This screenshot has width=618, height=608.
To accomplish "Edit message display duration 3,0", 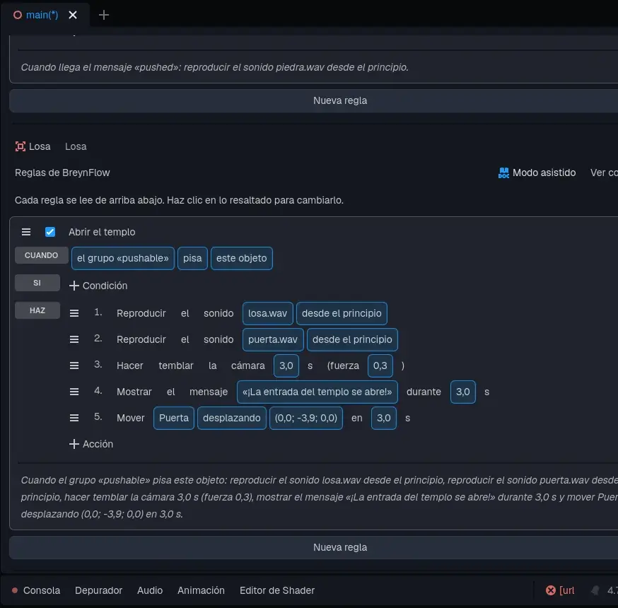I will pos(462,392).
